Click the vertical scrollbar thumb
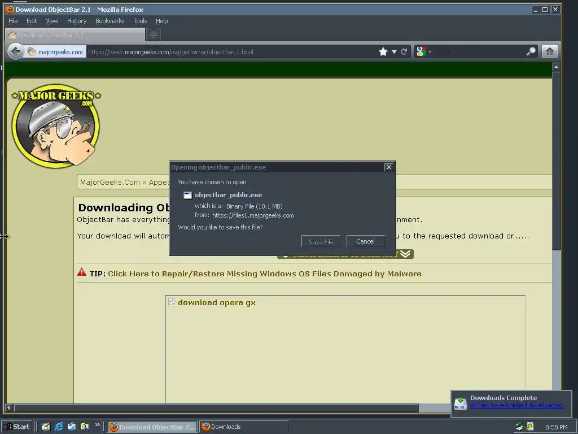Viewport: 578px width, 434px height. click(556, 161)
